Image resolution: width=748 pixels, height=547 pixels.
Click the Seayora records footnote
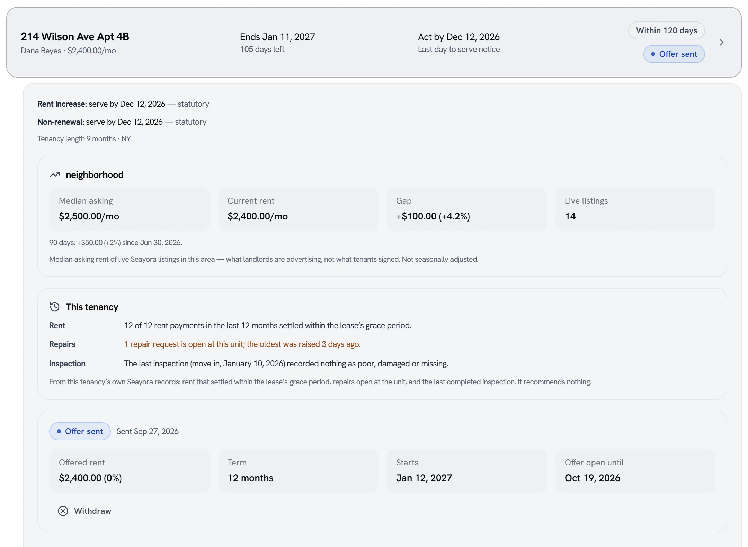pos(320,382)
